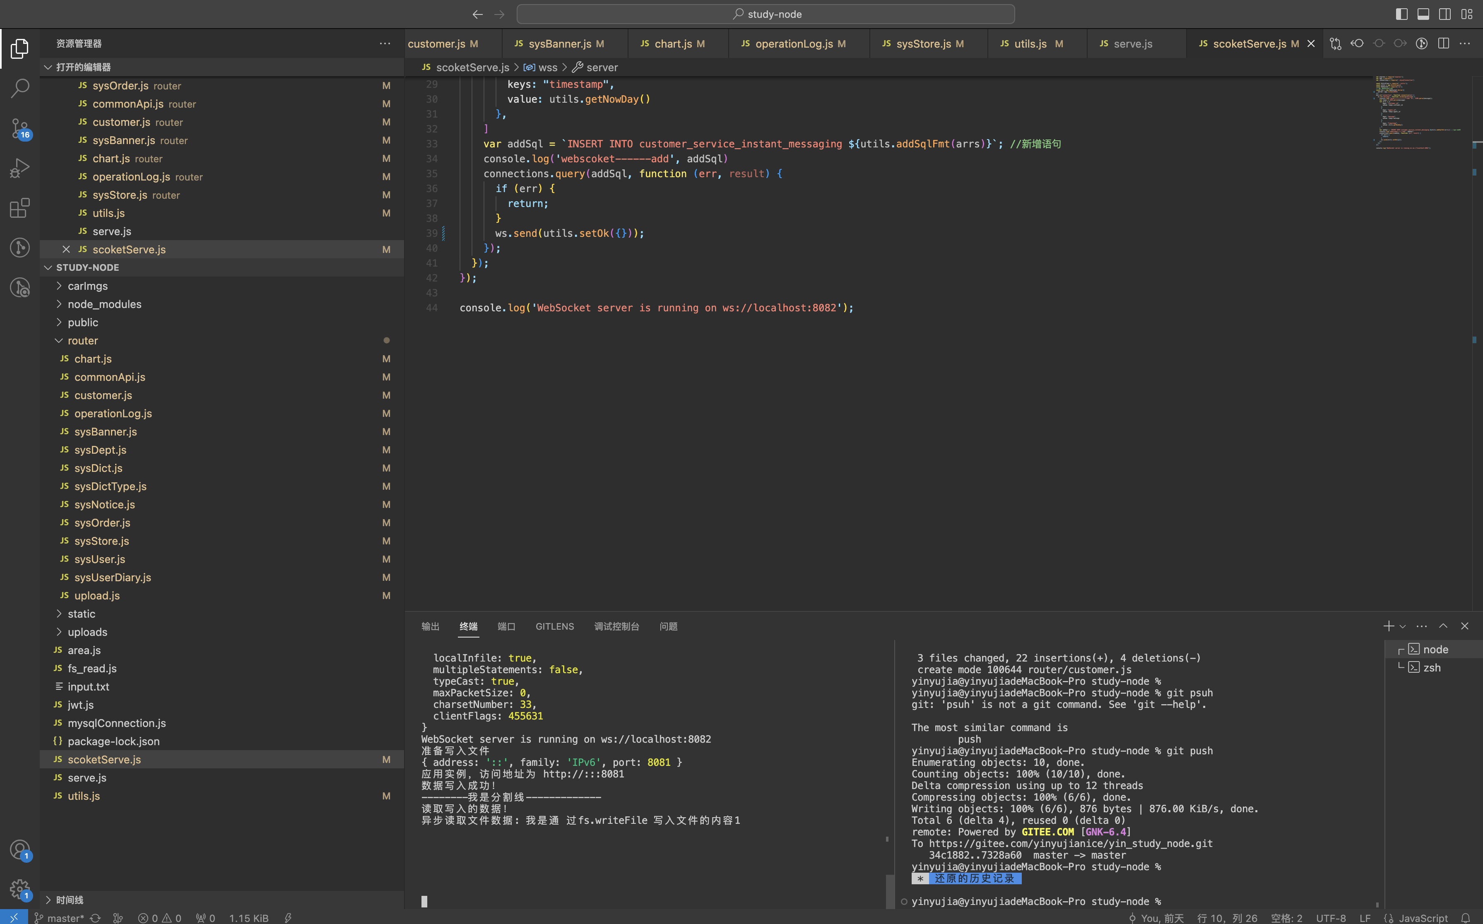Expand the public folder
The image size is (1483, 924).
[222, 322]
